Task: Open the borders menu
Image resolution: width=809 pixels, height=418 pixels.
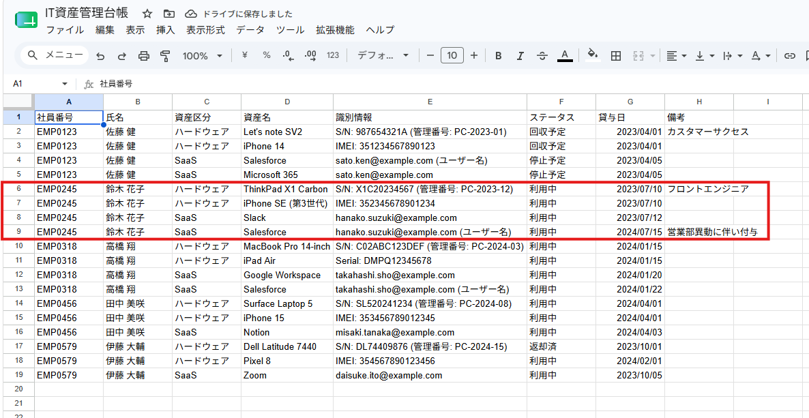Action: click(x=615, y=56)
